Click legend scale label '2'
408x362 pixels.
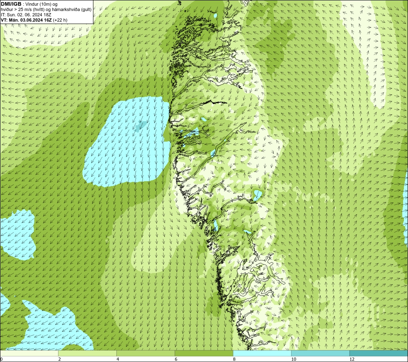pyautogui.click(x=60, y=359)
